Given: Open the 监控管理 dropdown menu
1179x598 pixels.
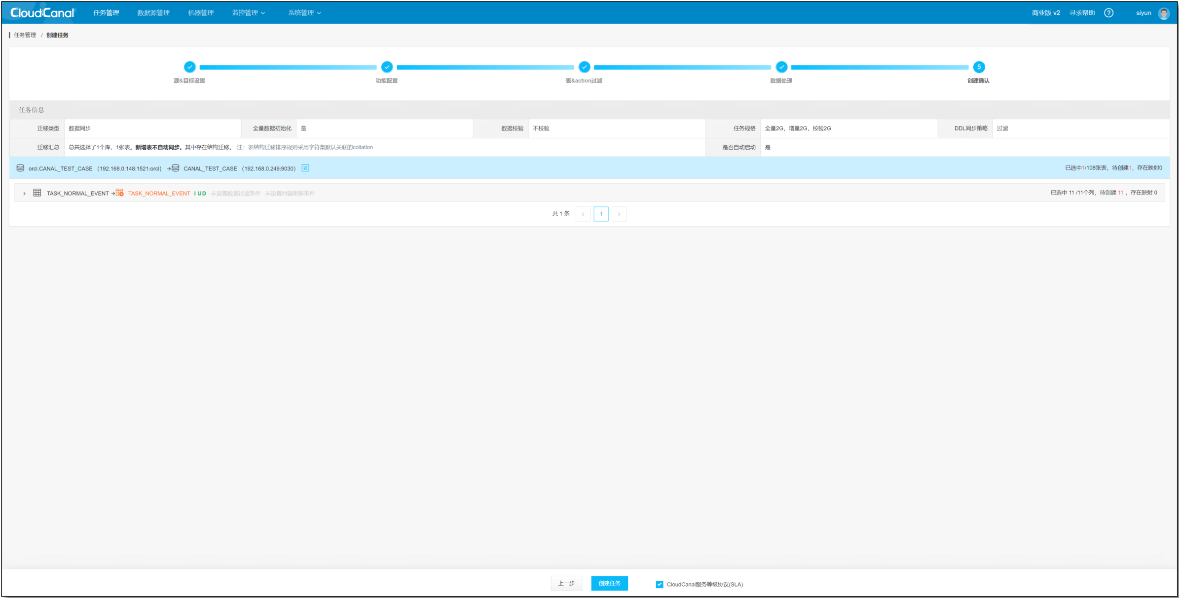Looking at the screenshot, I should (249, 13).
